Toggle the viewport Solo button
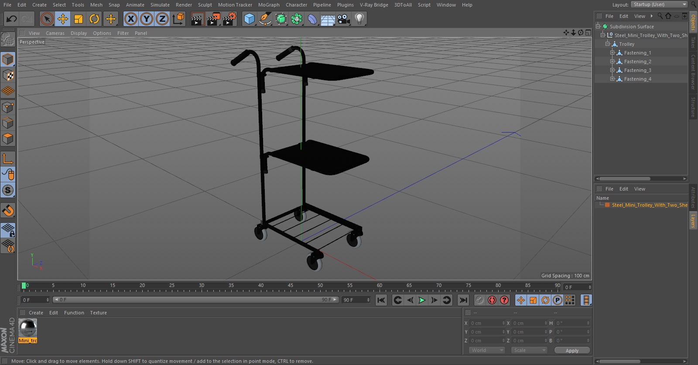698x365 pixels. pyautogui.click(x=8, y=190)
